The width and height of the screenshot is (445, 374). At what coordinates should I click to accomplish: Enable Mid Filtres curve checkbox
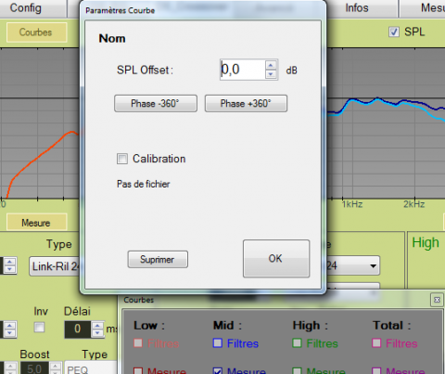tap(218, 343)
